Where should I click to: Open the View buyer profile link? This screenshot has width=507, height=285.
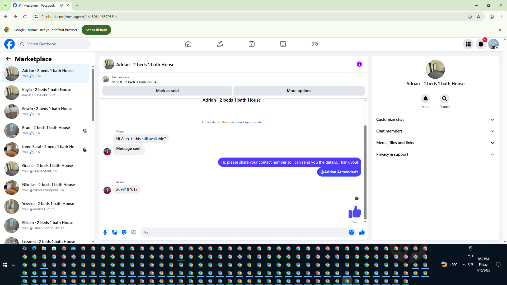click(x=248, y=122)
